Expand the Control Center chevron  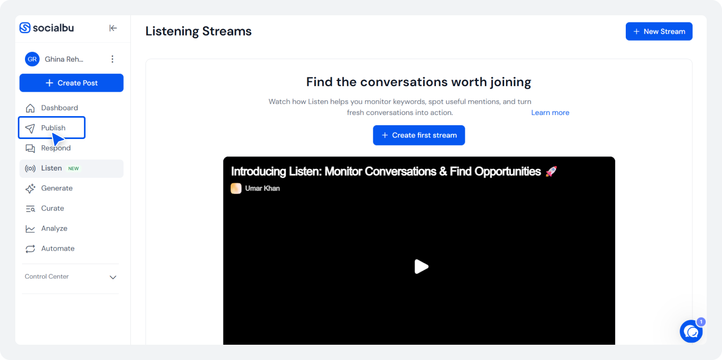pyautogui.click(x=113, y=277)
